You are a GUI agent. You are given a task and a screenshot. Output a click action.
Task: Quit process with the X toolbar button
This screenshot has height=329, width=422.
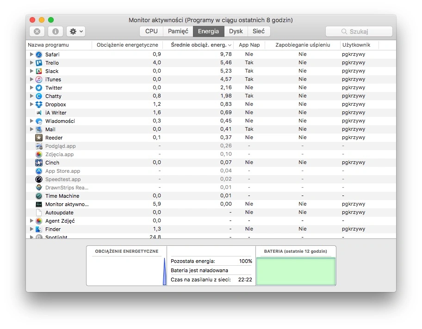pos(37,31)
